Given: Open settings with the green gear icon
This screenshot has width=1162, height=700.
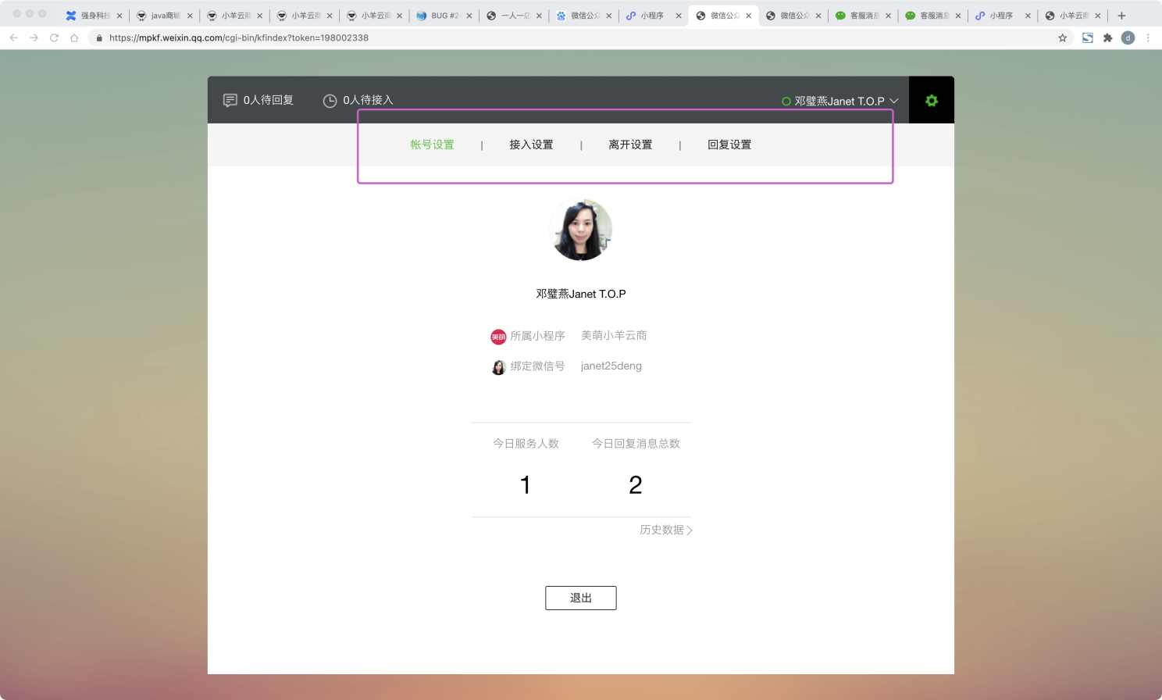Looking at the screenshot, I should (931, 101).
